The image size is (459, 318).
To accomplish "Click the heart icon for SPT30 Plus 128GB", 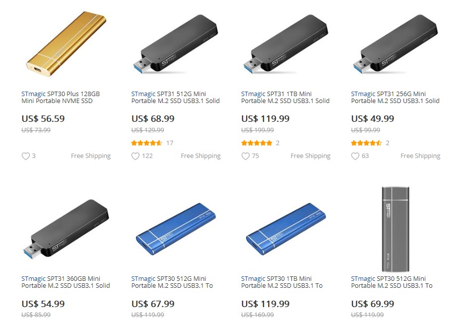I will (x=26, y=156).
